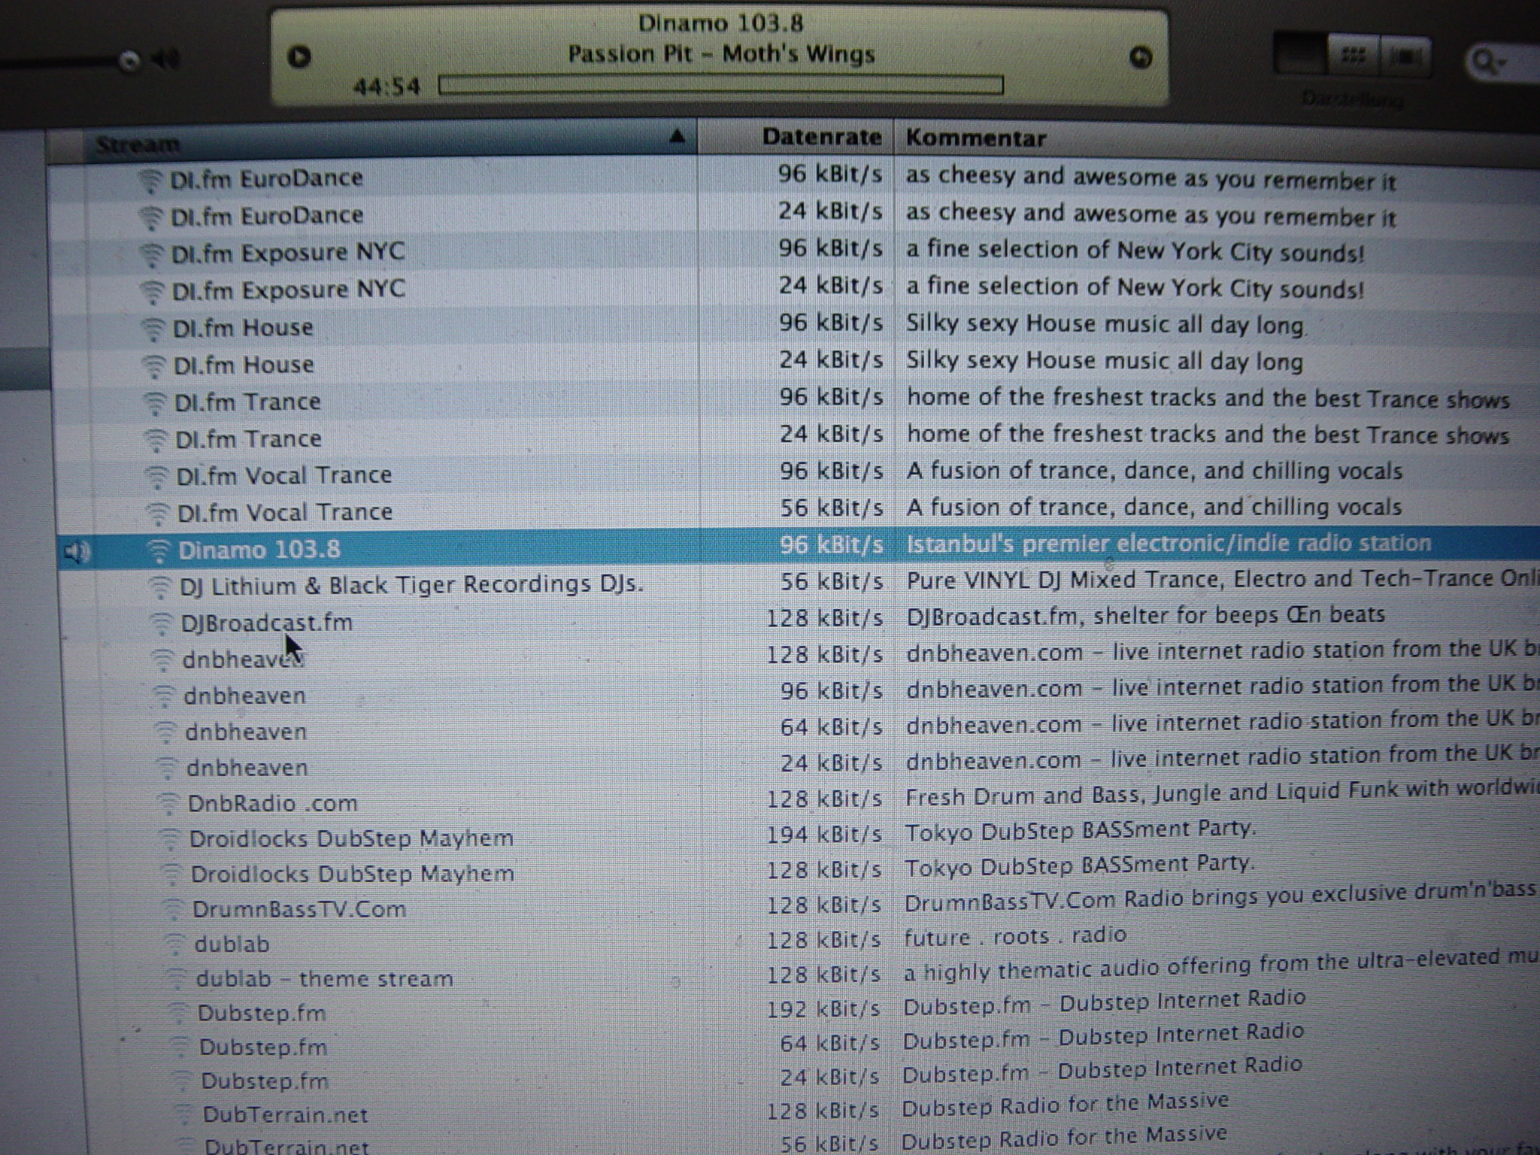Select the DI.fm Vocal Trance 56 kBit/s stream

(284, 513)
